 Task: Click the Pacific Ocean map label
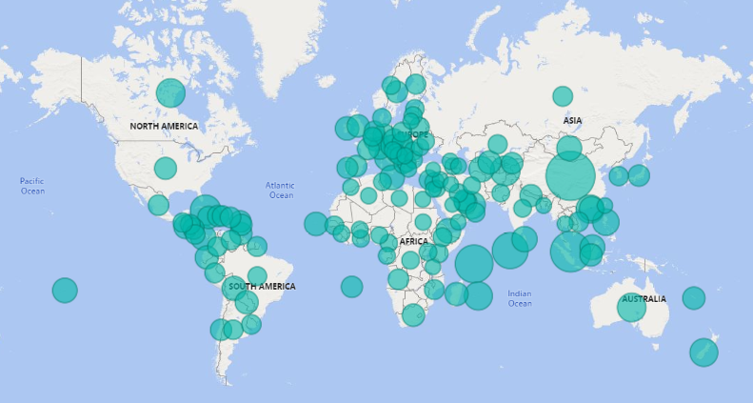tap(32, 186)
